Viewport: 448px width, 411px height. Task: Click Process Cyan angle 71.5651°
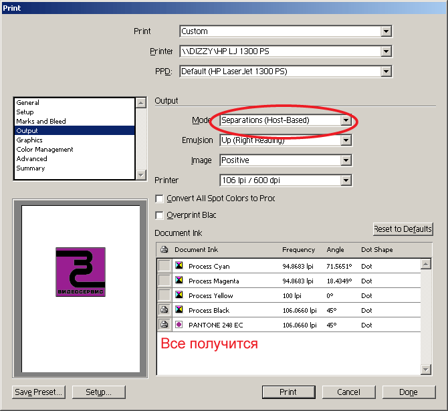[339, 266]
